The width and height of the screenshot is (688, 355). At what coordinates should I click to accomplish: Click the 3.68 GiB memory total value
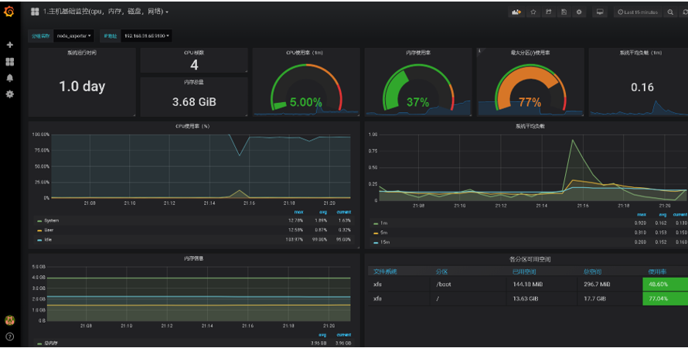(x=194, y=102)
